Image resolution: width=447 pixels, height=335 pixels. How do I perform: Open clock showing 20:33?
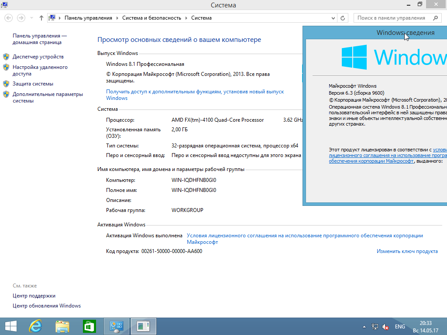(426, 327)
